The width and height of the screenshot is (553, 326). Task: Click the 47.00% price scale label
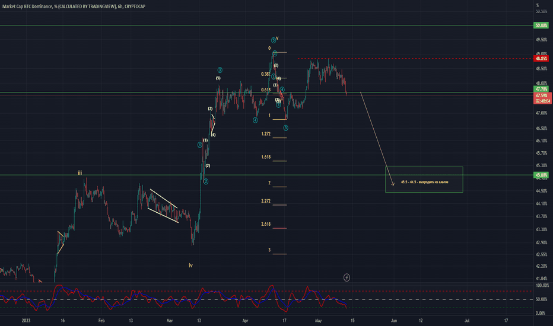[541, 113]
